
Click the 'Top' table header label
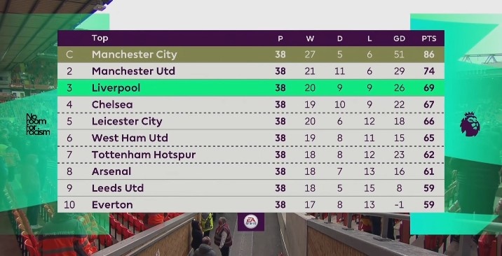pos(100,38)
